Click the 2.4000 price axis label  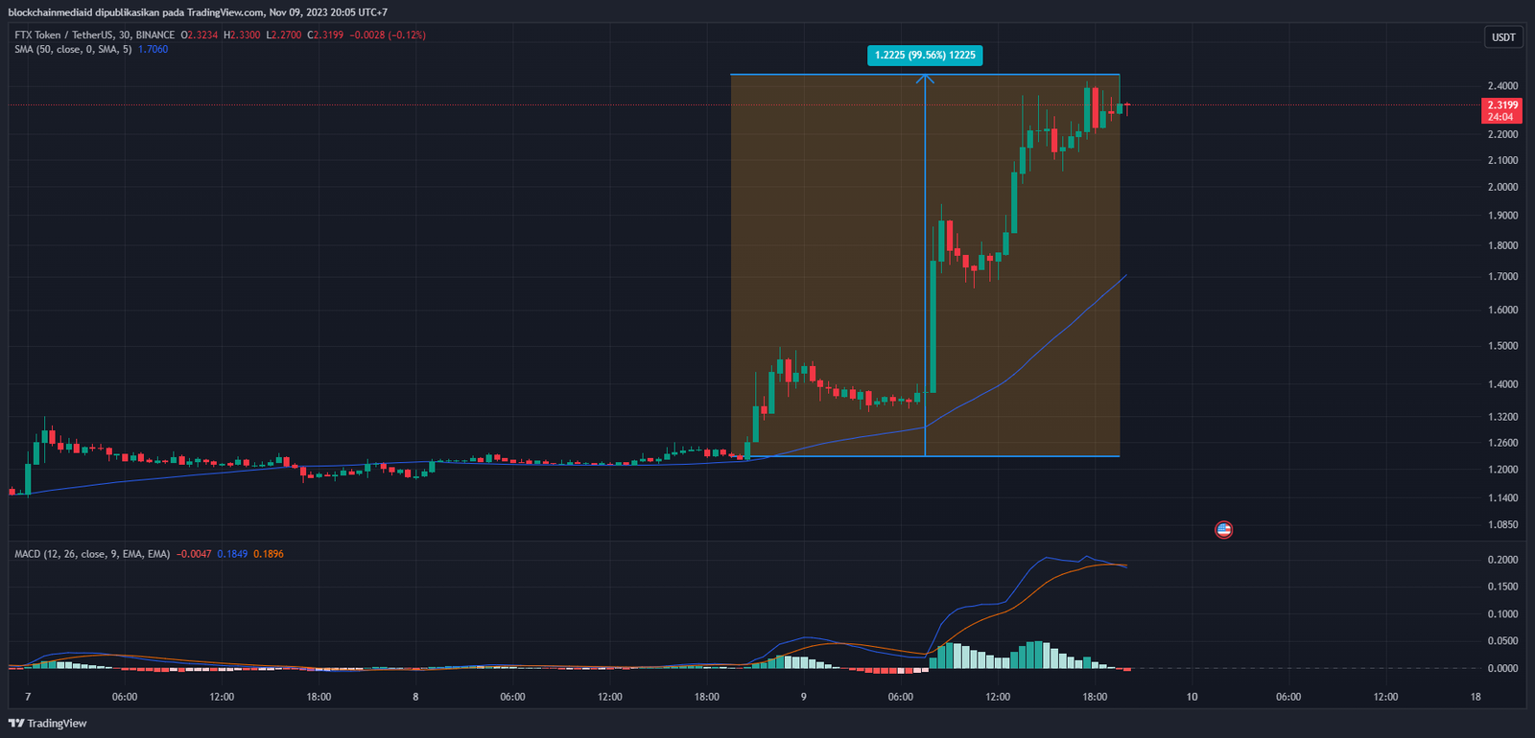point(1502,86)
